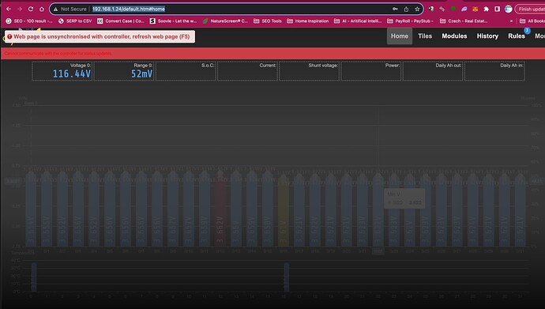This screenshot has height=309, width=545.
Task: Click the Not Secure warning triangle icon
Action: click(55, 9)
